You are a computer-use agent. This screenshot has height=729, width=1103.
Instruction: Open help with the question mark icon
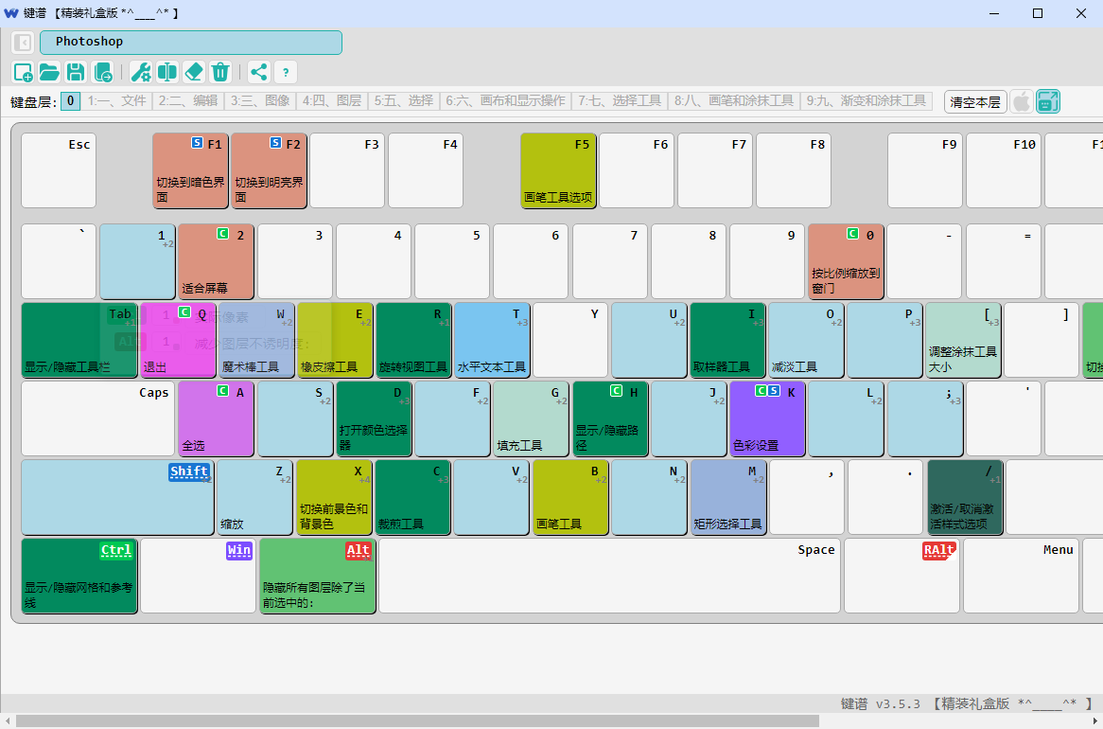click(x=286, y=72)
